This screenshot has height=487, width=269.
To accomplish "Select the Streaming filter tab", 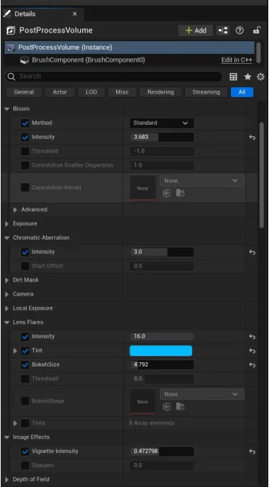I will (x=206, y=92).
